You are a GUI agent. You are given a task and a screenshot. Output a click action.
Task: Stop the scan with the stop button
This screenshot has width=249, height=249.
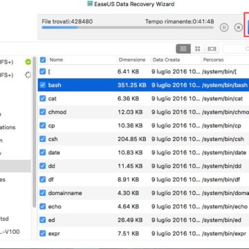click(x=239, y=28)
